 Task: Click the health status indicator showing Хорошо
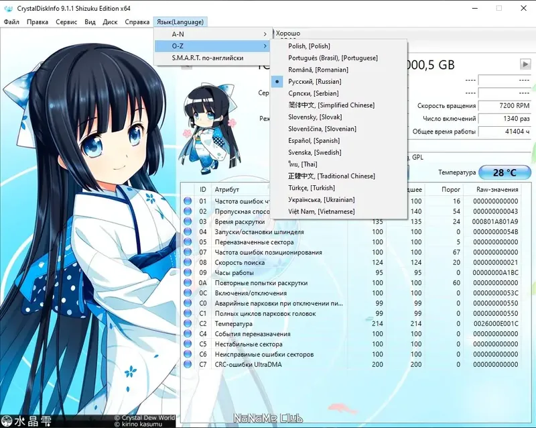[x=288, y=32]
